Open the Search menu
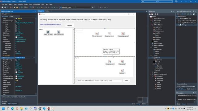Viewport: 198px width, 111px height. 11,4
